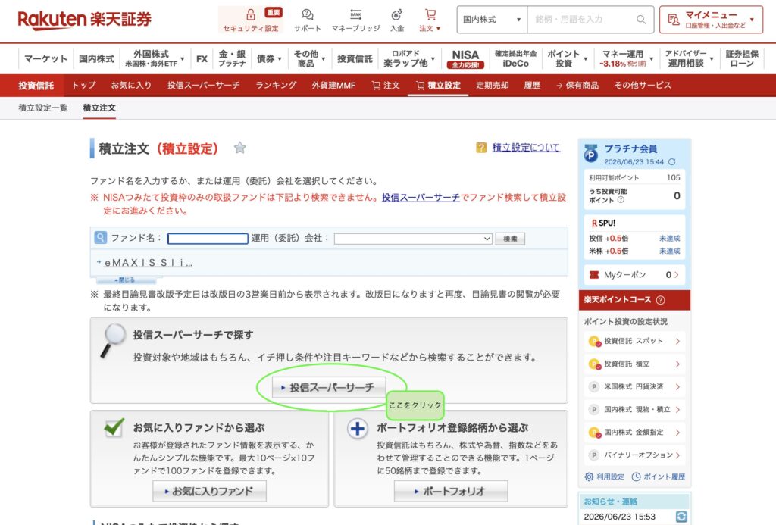Click 投信 +0.5倍 未達成 link
Viewport: 776px width, 525px height.
670,239
